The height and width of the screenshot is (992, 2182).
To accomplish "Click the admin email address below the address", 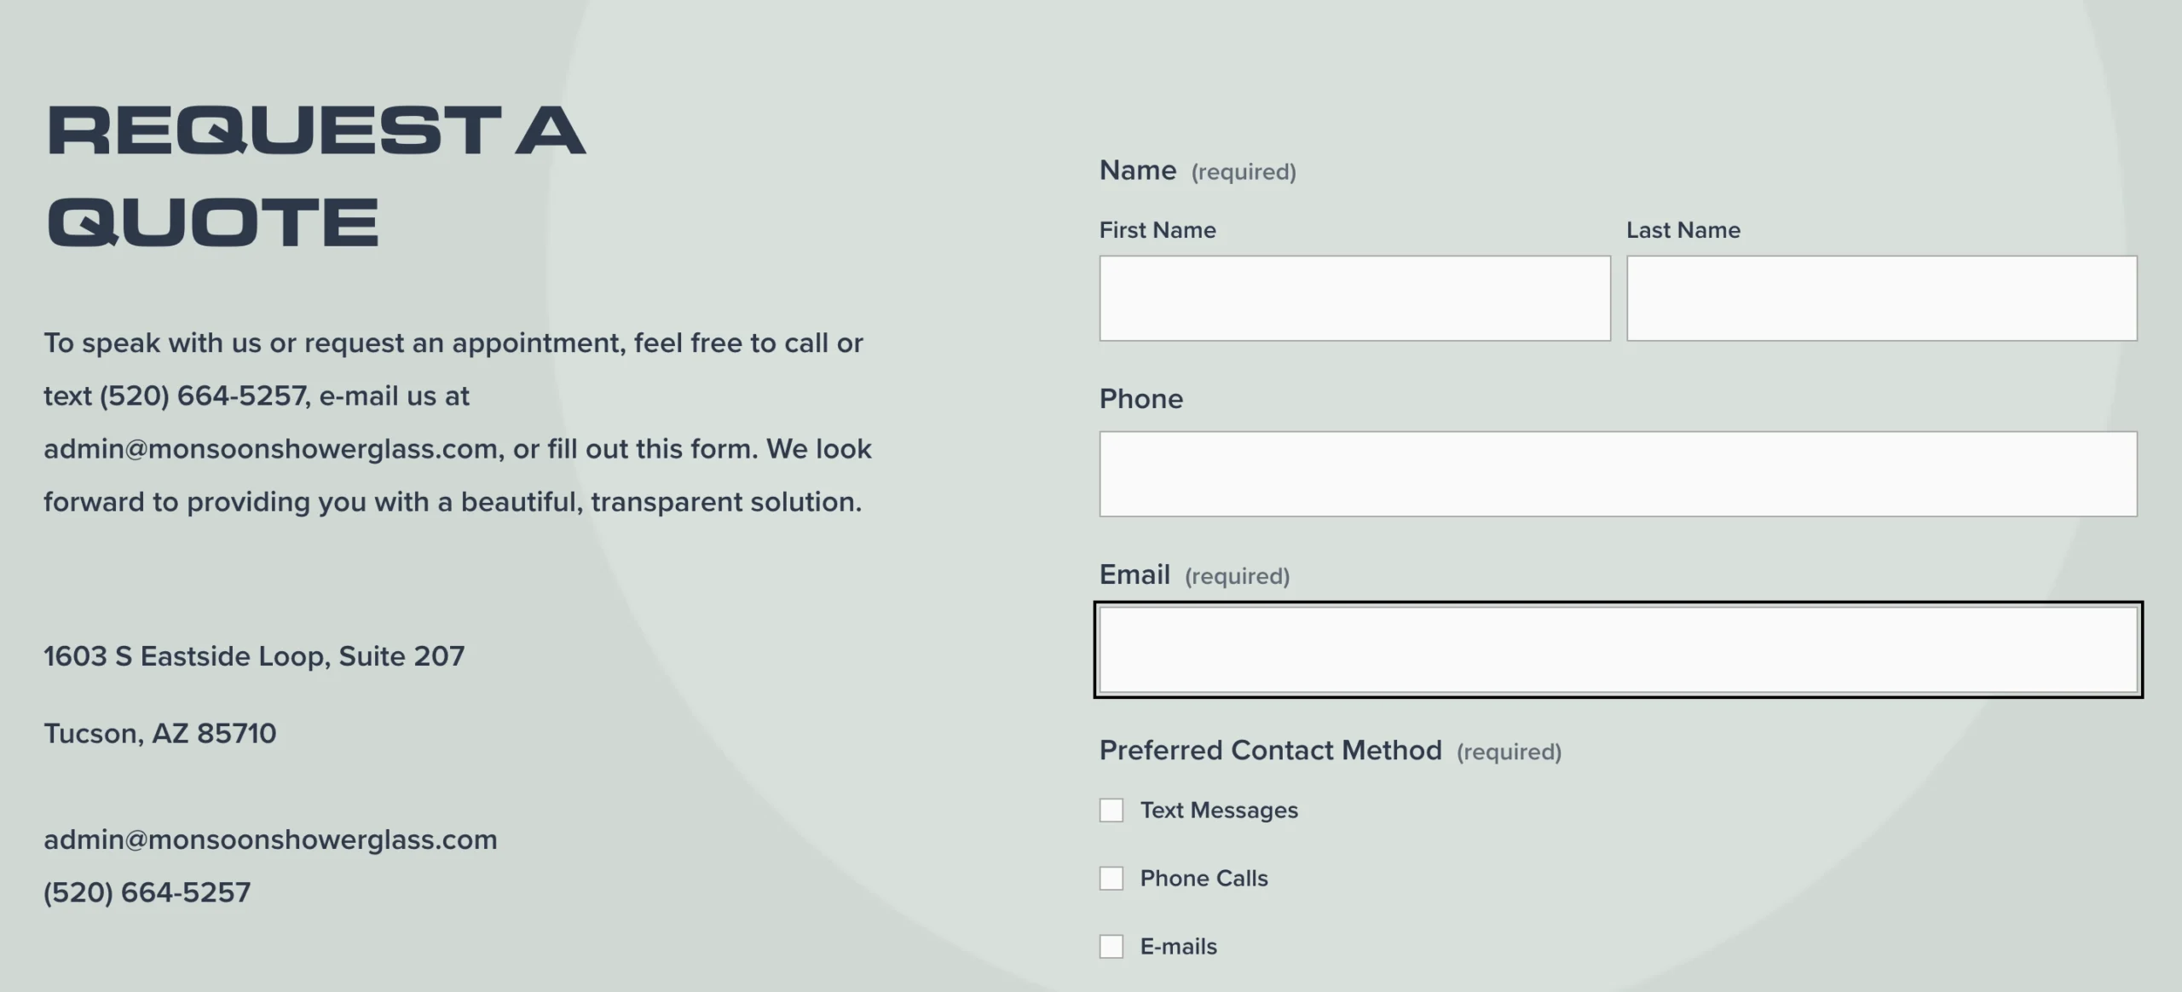I will 271,840.
